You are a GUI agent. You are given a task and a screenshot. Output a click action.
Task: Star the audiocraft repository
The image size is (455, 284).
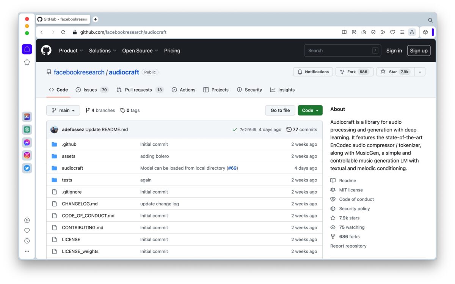(395, 72)
